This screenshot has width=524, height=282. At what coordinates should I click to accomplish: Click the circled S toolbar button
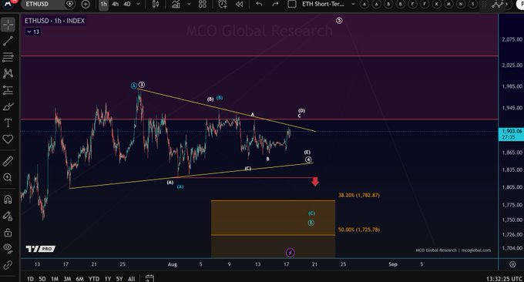(x=472, y=5)
